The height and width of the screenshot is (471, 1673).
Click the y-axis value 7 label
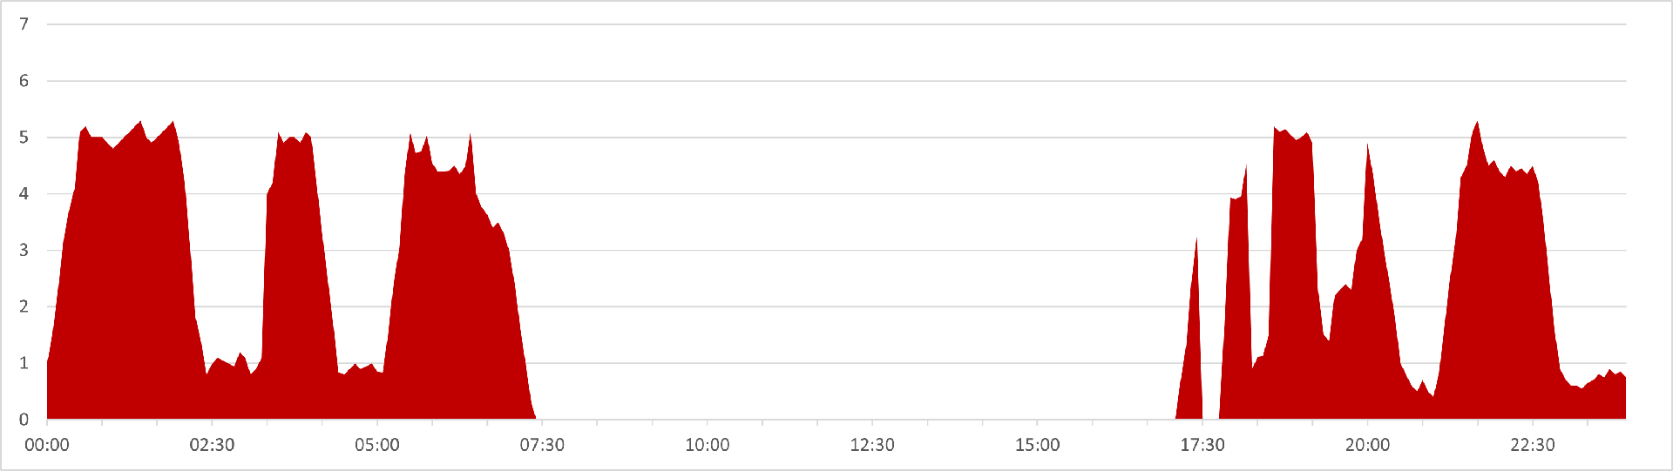(x=24, y=24)
